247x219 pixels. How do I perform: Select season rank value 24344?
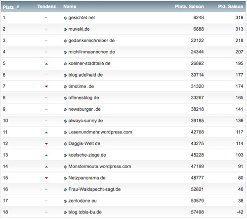point(197,52)
